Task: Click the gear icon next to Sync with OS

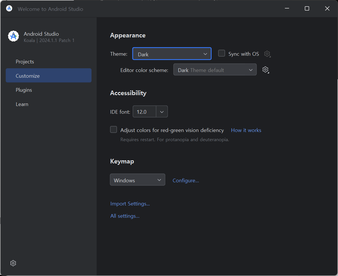Action: pos(267,54)
